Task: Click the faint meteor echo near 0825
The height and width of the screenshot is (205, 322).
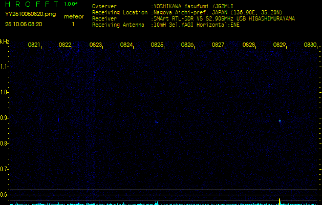Action: (x=156, y=122)
